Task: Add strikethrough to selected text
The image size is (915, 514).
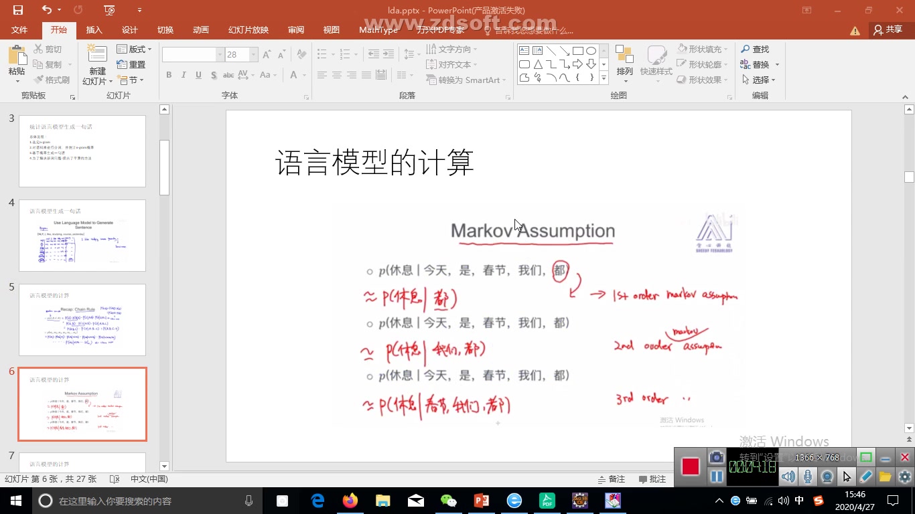Action: click(228, 75)
